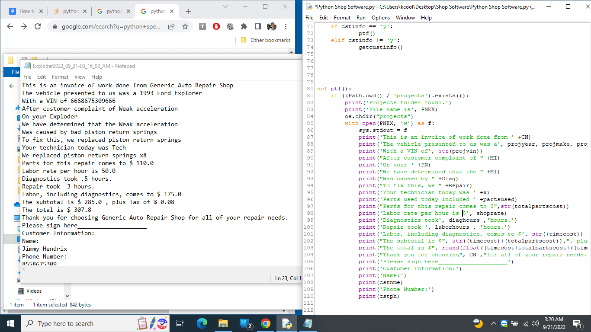
Task: Open the IDLE editor's Options menu
Action: [381, 18]
